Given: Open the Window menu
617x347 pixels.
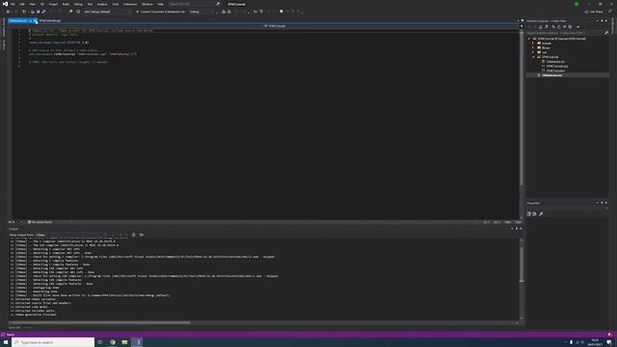Looking at the screenshot, I should (x=148, y=4).
